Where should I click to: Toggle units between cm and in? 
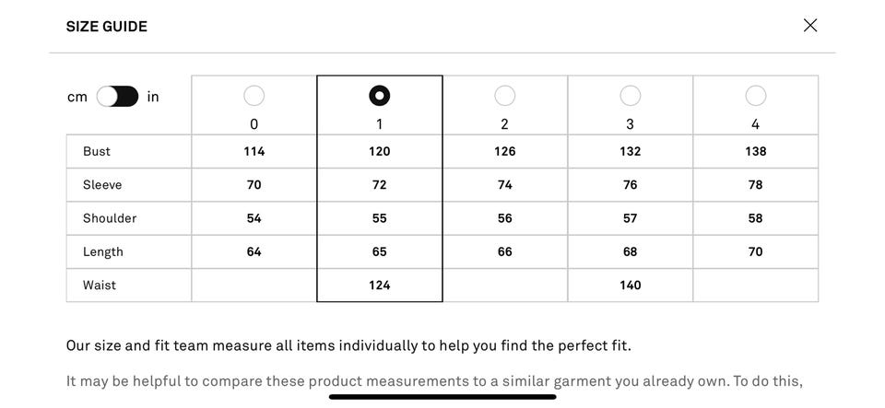pyautogui.click(x=117, y=96)
